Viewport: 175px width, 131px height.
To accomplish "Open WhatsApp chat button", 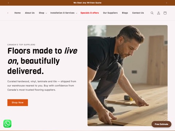I will [x=7, y=124].
